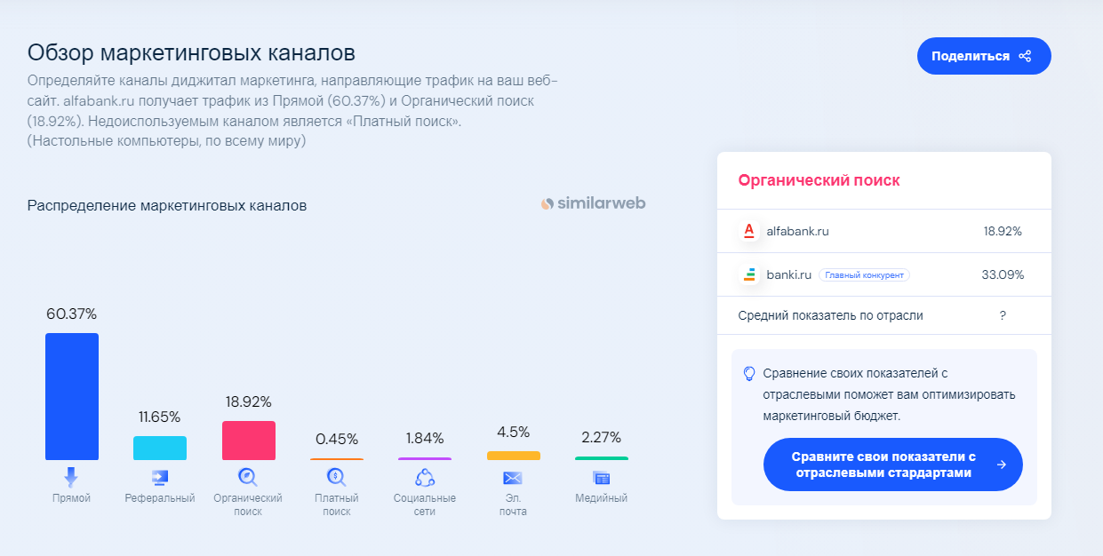This screenshot has width=1103, height=556.
Task: Select the Email envelope icon
Action: pos(513,478)
